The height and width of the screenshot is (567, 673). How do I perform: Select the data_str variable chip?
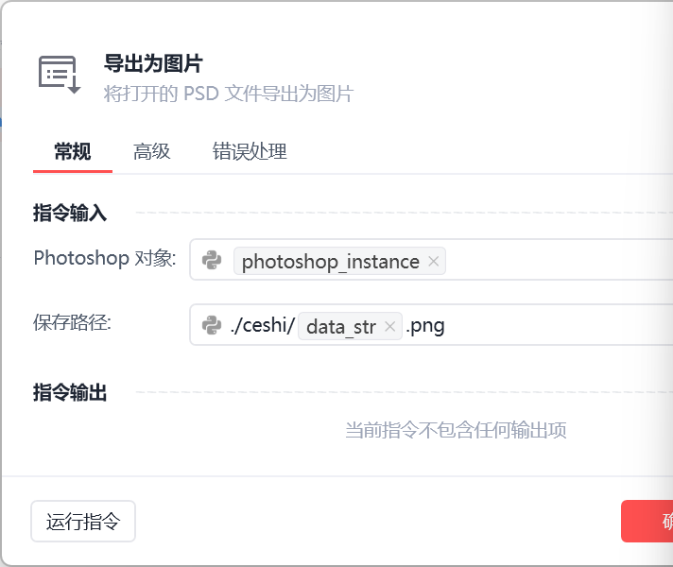click(340, 327)
